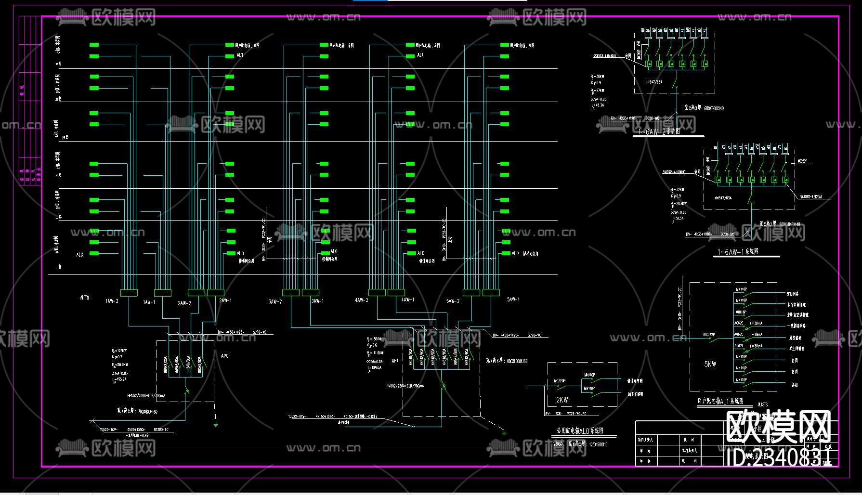Viewport: 862px width, 495px height.
Task: Click the Ij=199.6A current value
Action: click(374, 368)
